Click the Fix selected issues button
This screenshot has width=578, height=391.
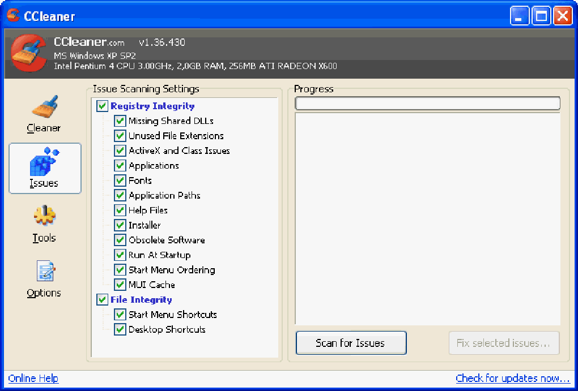click(504, 343)
